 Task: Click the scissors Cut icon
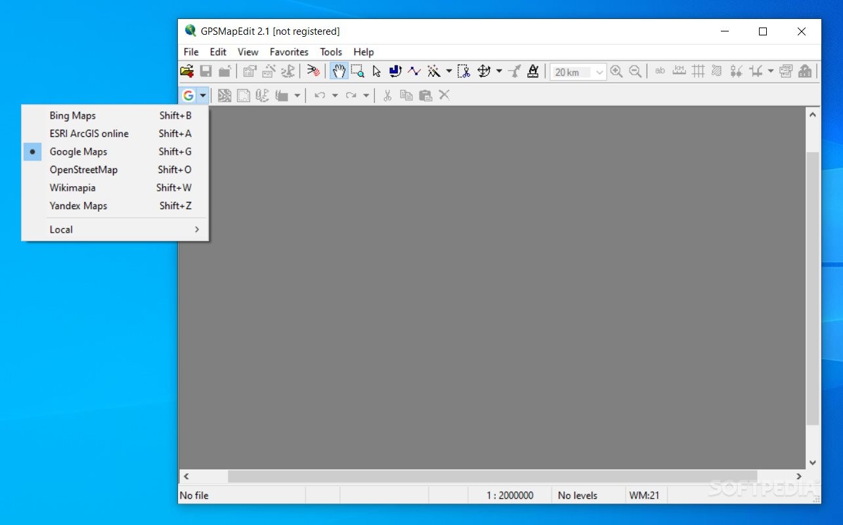coord(387,96)
